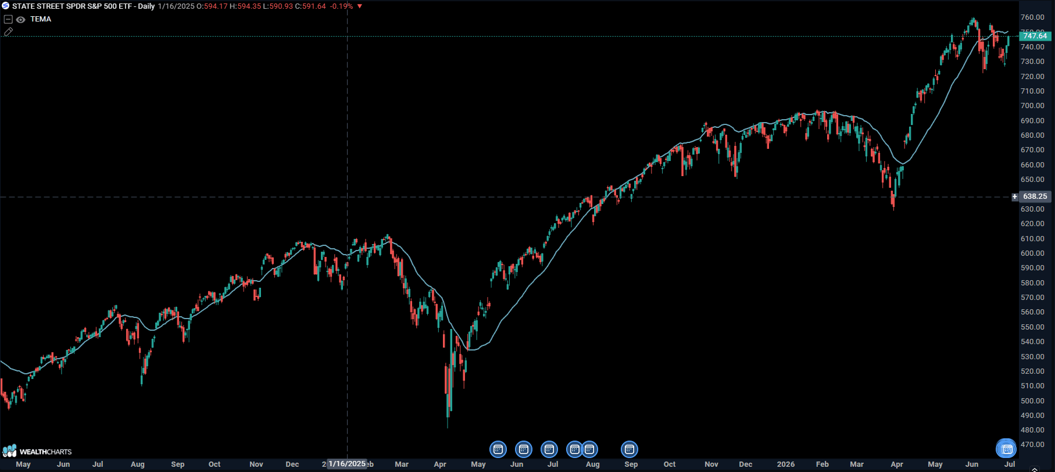
Task: Click the plus icon on the 638.25 price label
Action: coord(1015,196)
